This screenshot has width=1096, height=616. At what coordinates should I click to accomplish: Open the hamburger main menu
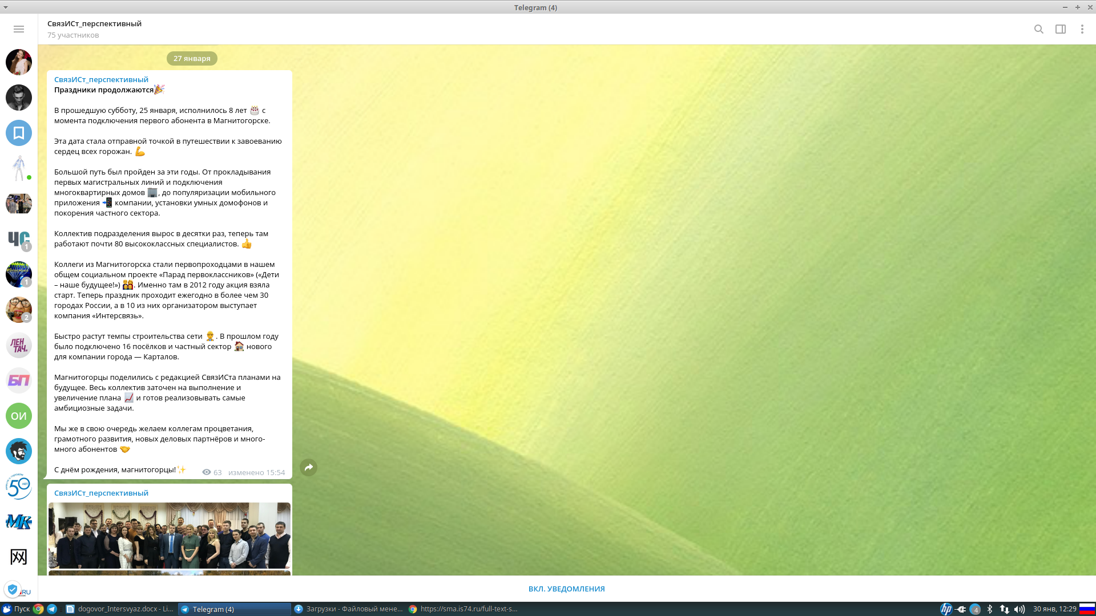tap(19, 29)
